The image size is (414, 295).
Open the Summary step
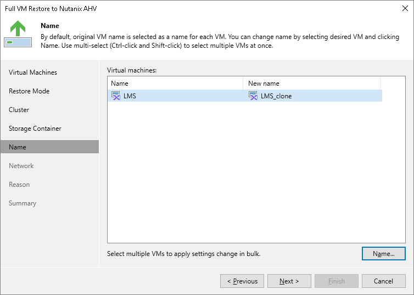[23, 203]
